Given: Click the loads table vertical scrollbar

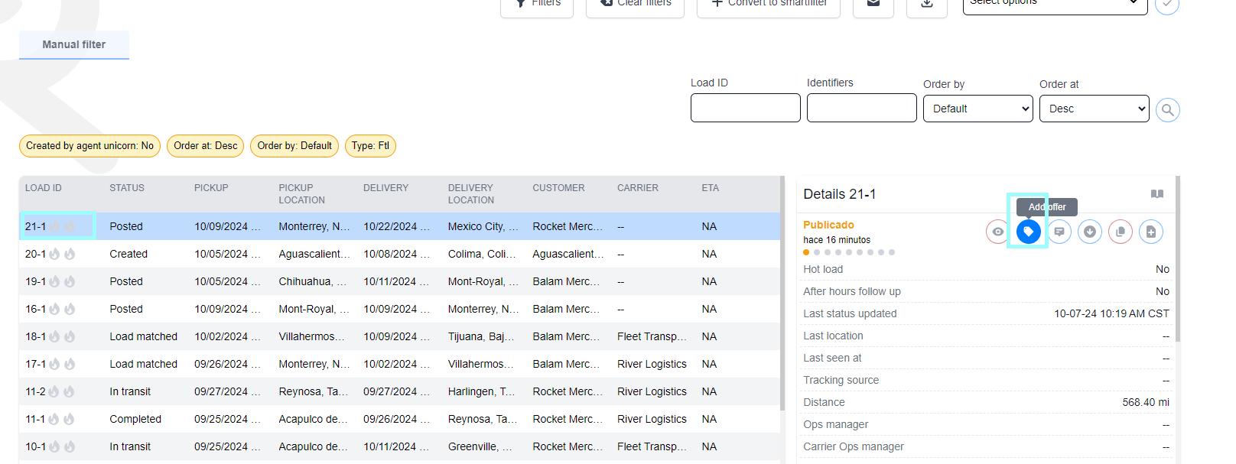Looking at the screenshot, I should (x=782, y=294).
